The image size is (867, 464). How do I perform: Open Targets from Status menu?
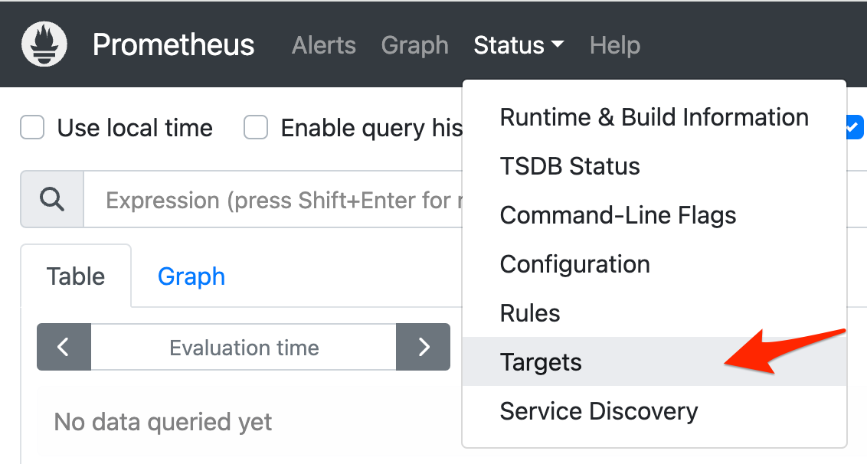click(x=654, y=361)
